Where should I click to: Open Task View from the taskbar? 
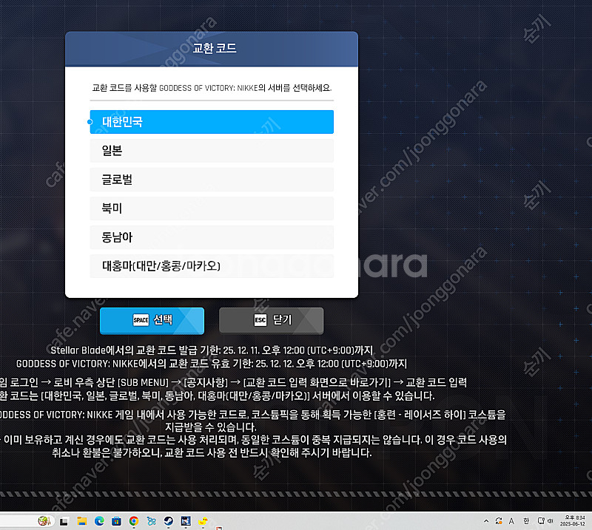click(64, 521)
